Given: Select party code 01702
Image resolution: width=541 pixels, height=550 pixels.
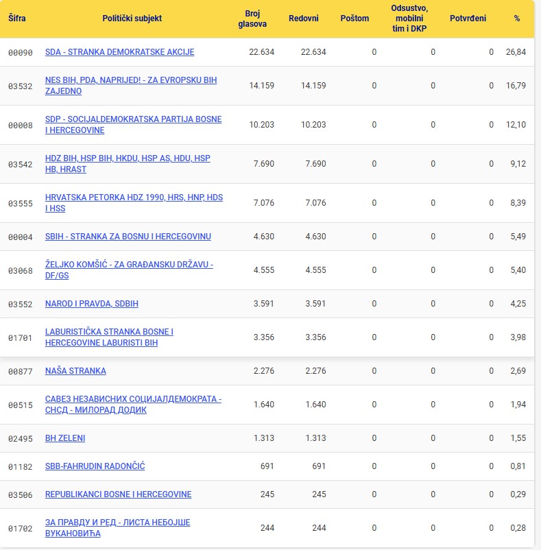Looking at the screenshot, I should point(21,529).
